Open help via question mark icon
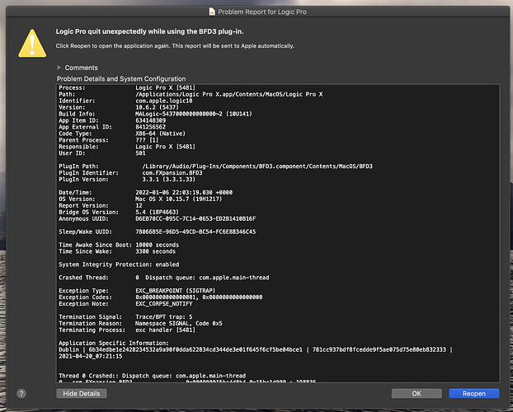 (x=21, y=393)
